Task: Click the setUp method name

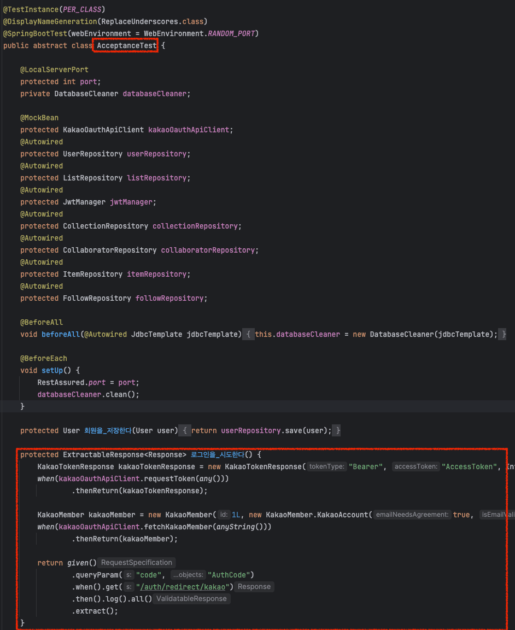Action: [x=52, y=370]
